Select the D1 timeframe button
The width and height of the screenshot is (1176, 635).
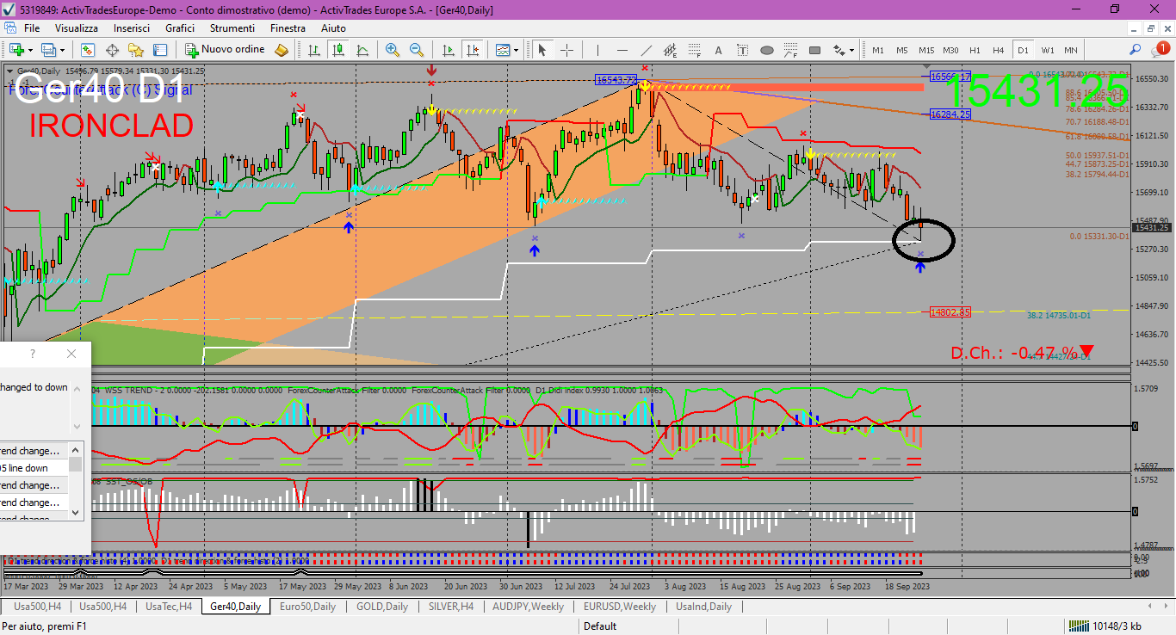click(1023, 50)
